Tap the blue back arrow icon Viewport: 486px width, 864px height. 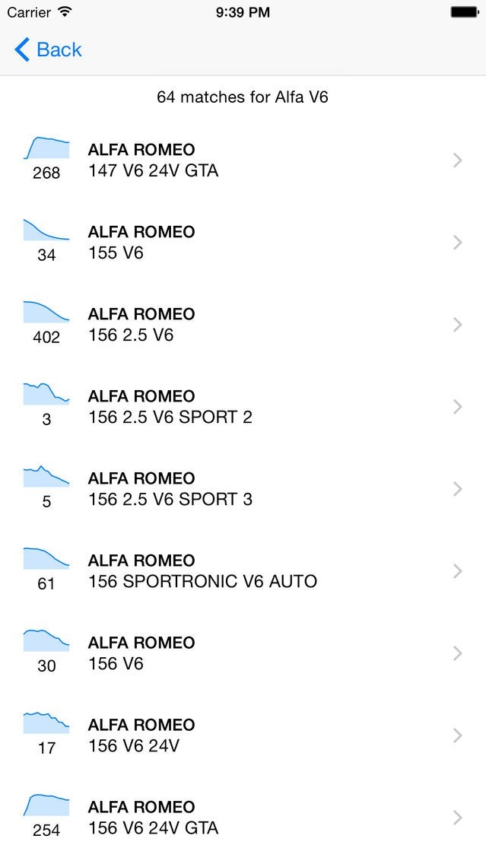pos(22,50)
